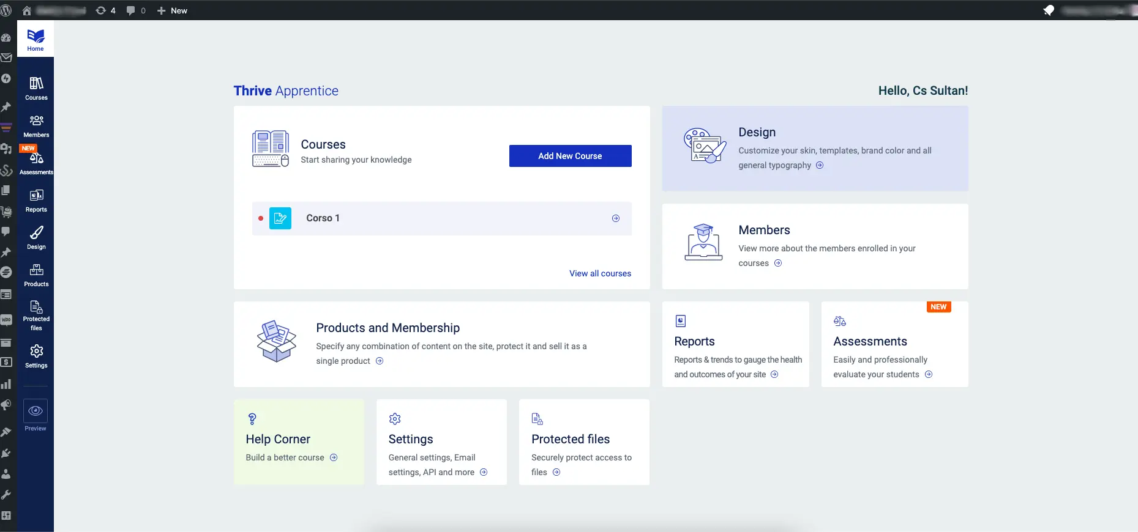
Task: Click the arrow icon on Corso 1 row
Action: 616,218
